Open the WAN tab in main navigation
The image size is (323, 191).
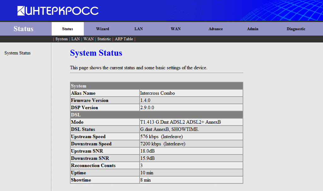(176, 29)
